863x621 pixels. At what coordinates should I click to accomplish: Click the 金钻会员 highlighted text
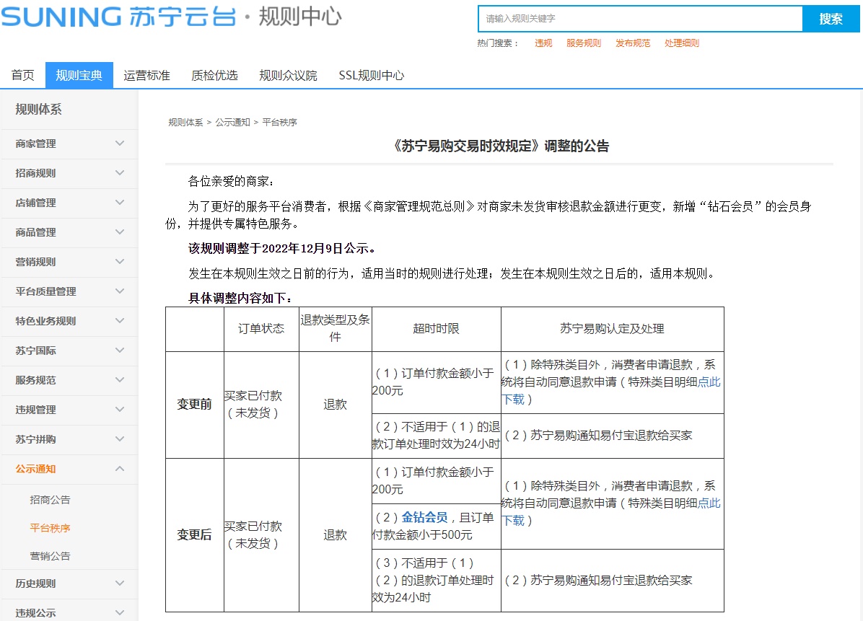click(424, 518)
